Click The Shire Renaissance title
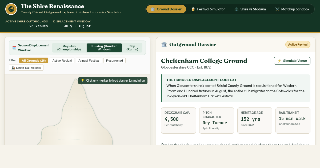Screen dimensions: 320x168 [x=52, y=6]
